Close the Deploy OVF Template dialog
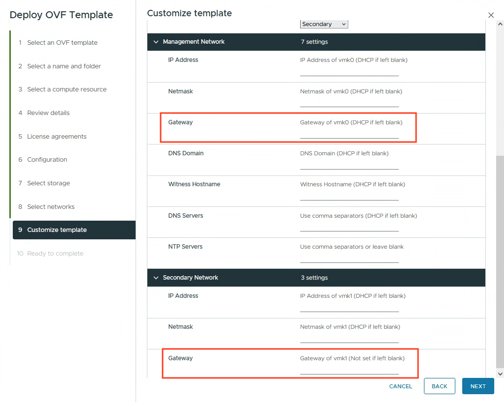 tap(491, 15)
